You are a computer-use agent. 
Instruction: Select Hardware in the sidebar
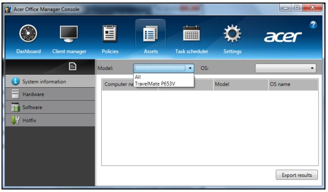tap(50, 94)
